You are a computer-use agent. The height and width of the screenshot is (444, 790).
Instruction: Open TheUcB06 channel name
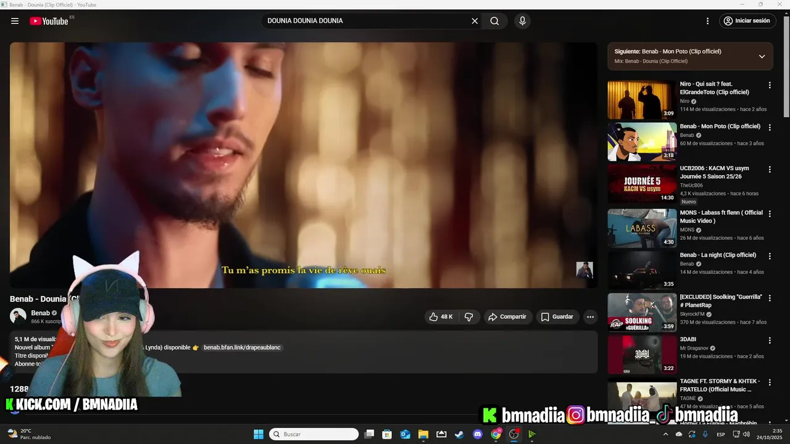691,186
